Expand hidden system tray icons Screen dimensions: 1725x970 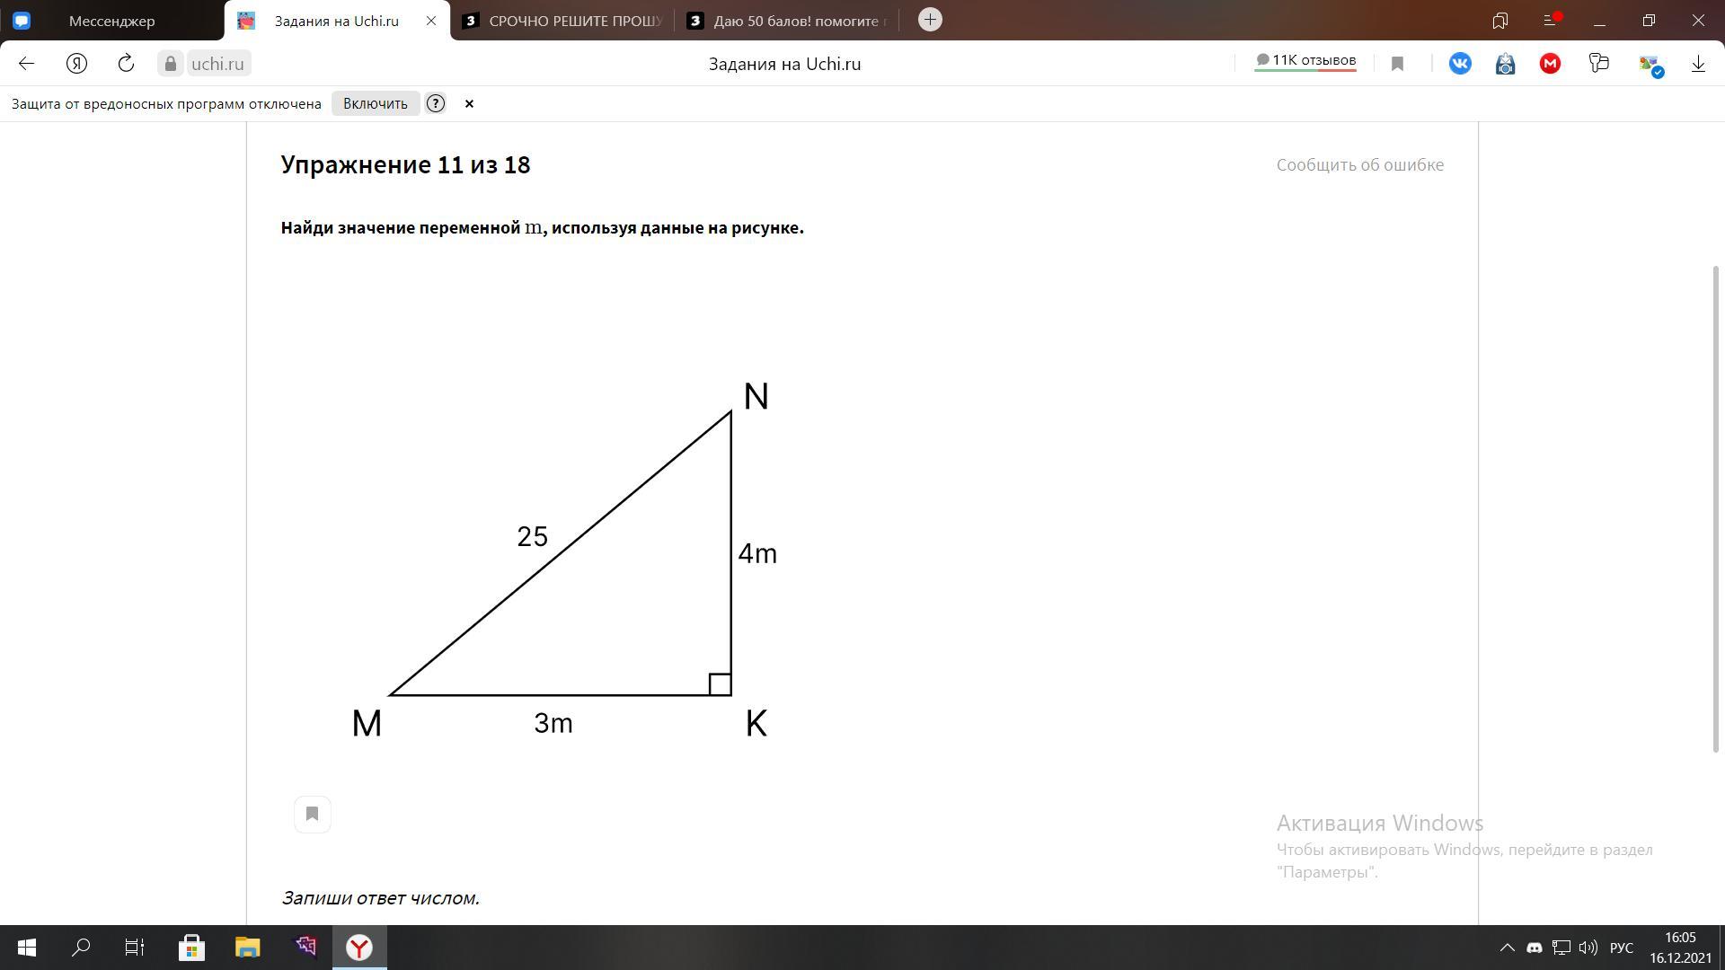[1508, 948]
